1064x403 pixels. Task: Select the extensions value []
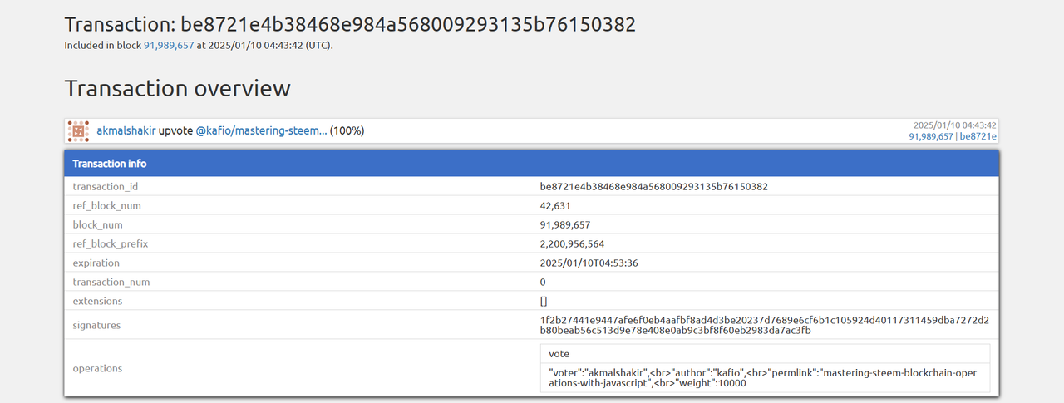point(544,301)
